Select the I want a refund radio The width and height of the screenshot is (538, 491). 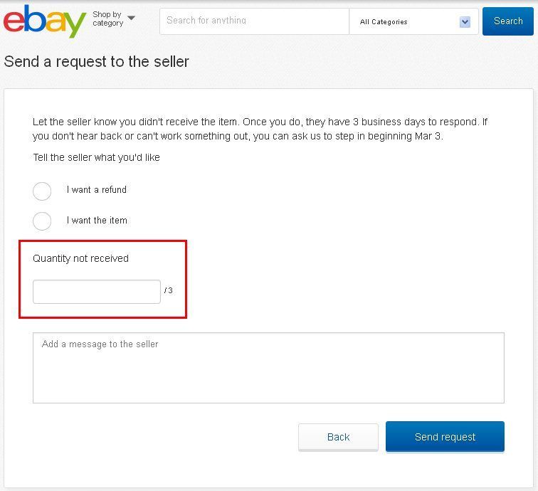pos(42,191)
